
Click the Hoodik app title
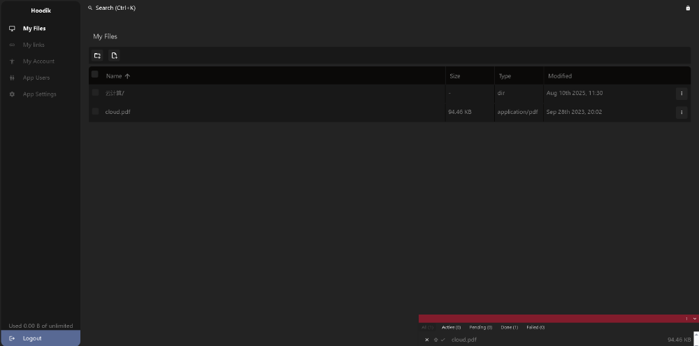pyautogui.click(x=41, y=10)
